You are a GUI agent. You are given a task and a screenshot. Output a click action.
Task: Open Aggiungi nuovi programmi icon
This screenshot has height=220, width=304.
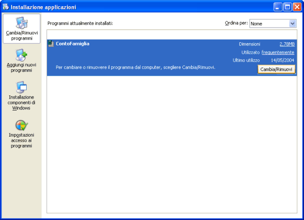tap(21, 55)
